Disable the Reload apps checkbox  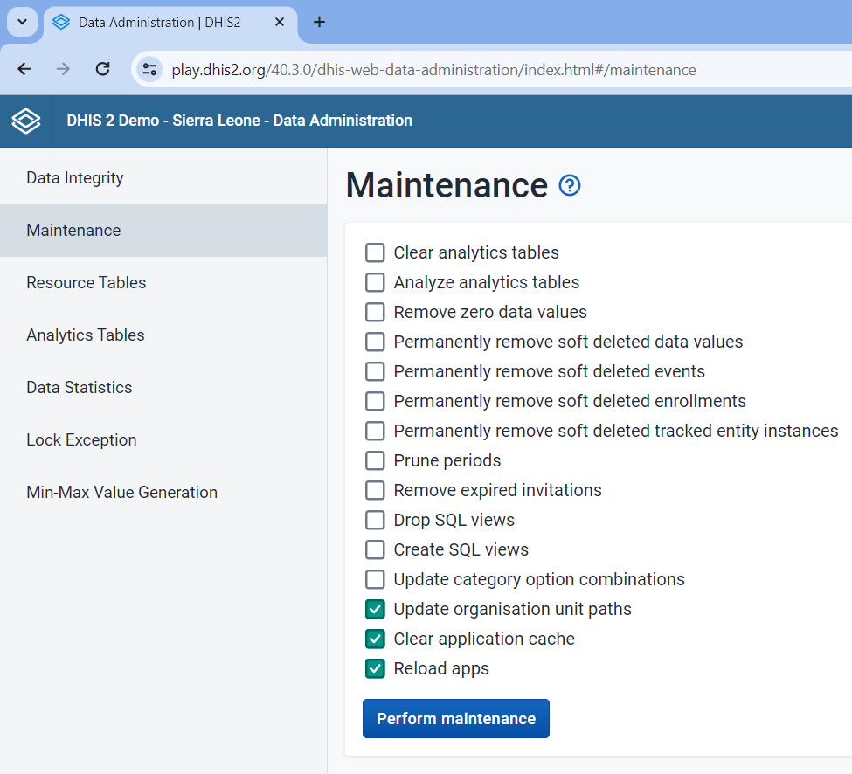[x=375, y=668]
